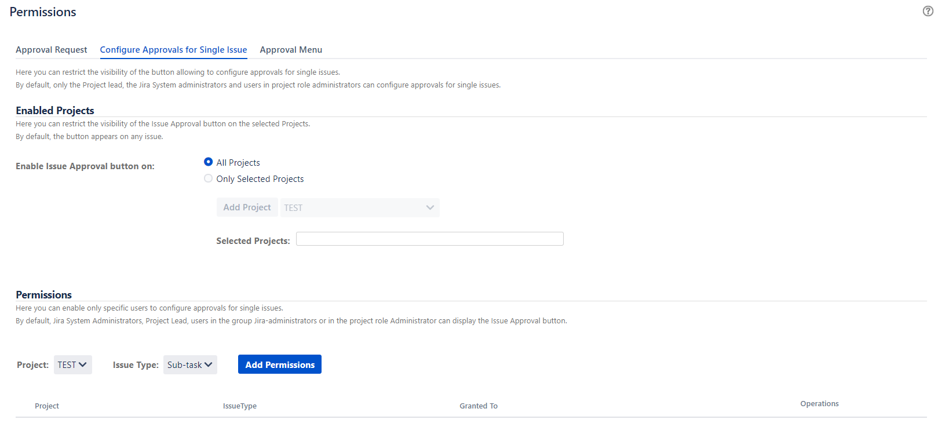Switch to the Approval Request tab

52,50
